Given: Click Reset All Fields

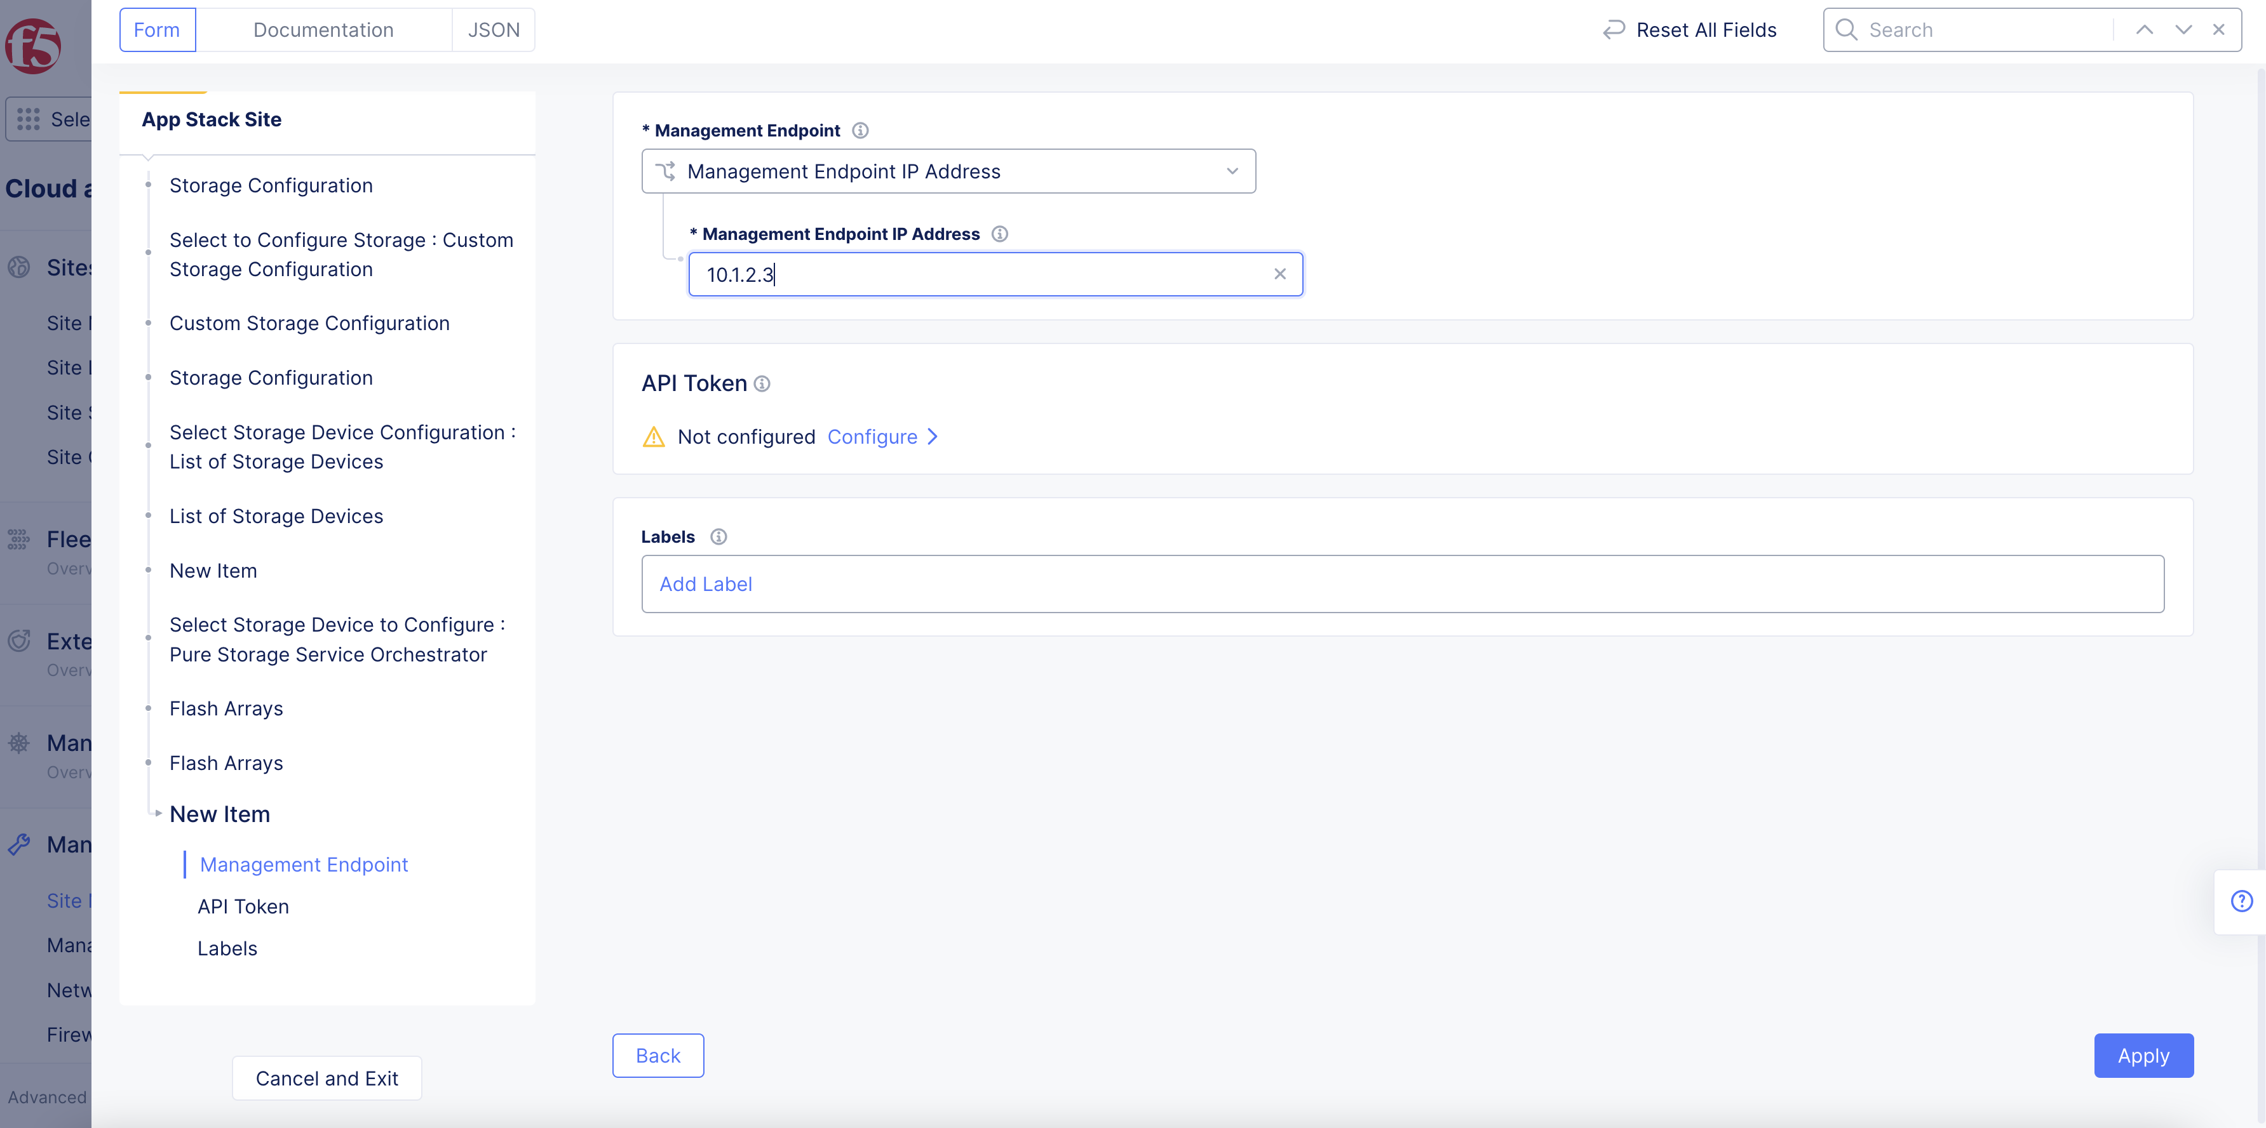Looking at the screenshot, I should pos(1689,30).
